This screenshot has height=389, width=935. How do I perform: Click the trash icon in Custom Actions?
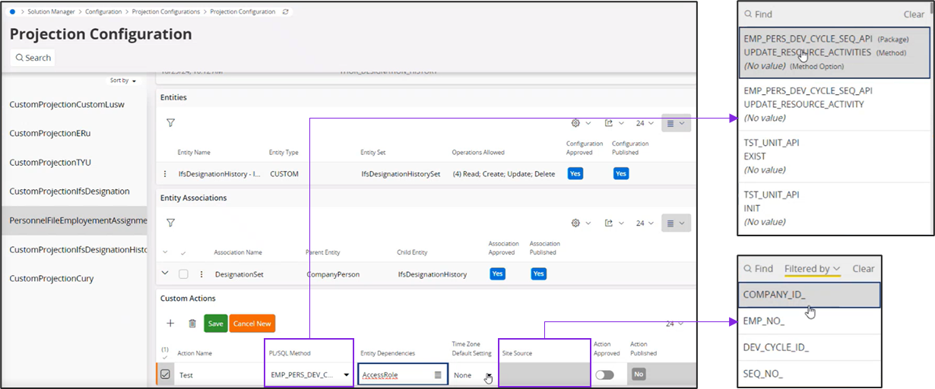(192, 324)
